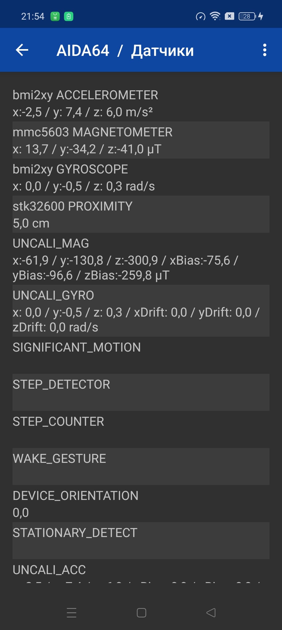Viewport: 282px width, 630px height.
Task: Select the DEVICE_ORIENTATION row
Action: 141,504
